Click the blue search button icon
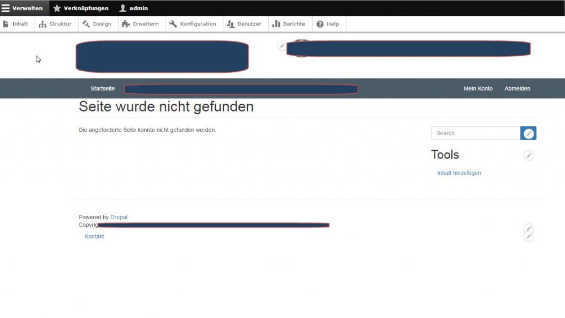565x318 pixels. 529,133
